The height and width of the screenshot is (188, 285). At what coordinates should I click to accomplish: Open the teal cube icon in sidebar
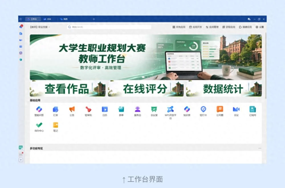[21, 59]
